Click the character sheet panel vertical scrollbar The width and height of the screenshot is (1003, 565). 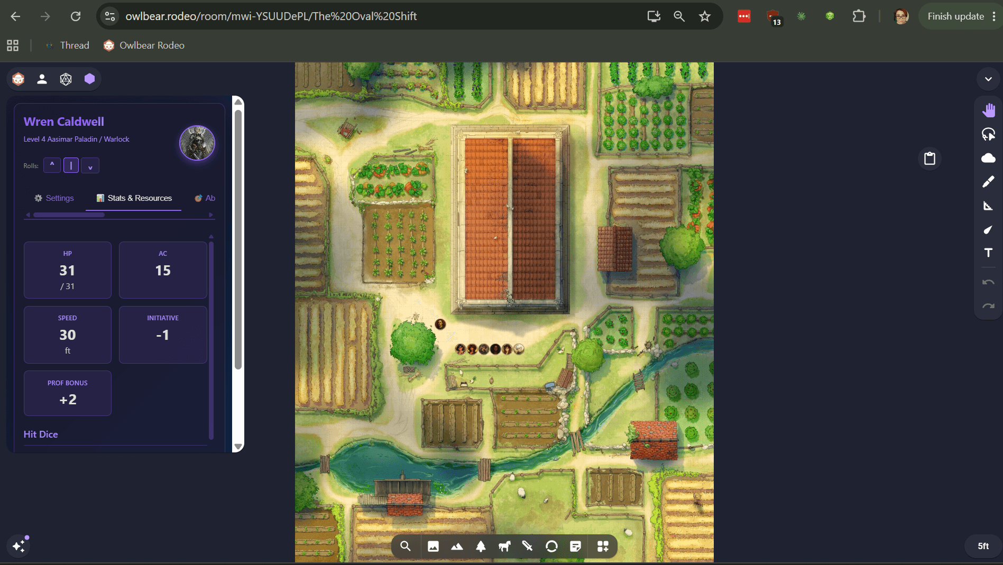tap(238, 239)
